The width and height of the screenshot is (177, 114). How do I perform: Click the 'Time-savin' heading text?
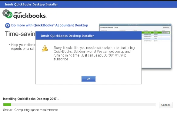20,34
